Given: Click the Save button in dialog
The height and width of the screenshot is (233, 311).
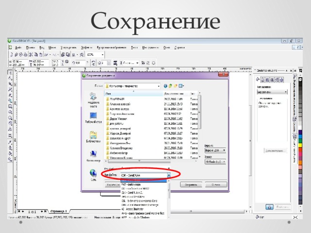Looking at the screenshot, I should click(191, 184).
